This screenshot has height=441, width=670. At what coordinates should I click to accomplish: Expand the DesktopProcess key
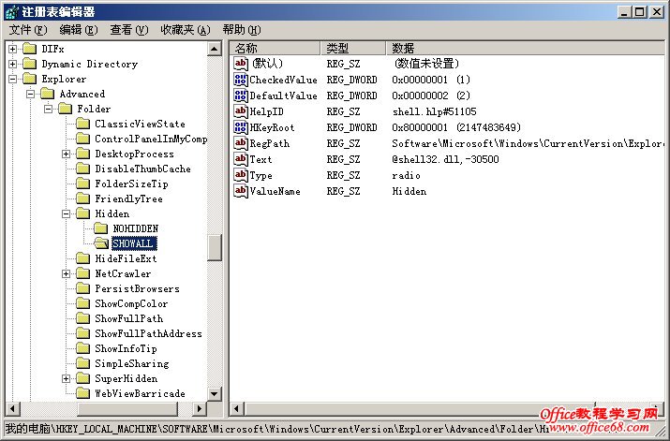click(x=67, y=154)
